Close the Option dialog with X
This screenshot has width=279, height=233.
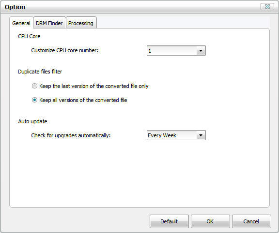tap(267, 7)
